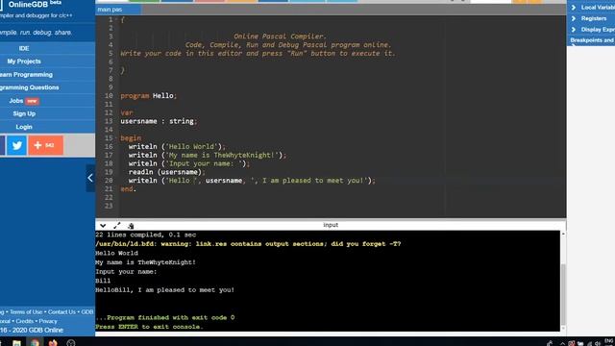Screen dimensions: 615x346
Task: Open the Jobs menu item
Action: coord(24,101)
